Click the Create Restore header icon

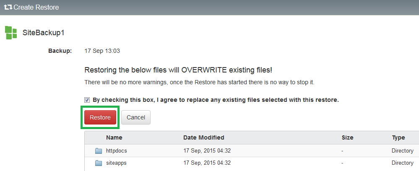click(8, 7)
